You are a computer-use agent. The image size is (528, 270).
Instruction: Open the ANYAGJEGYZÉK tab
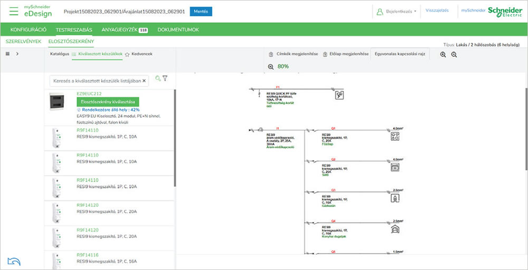[x=125, y=30]
